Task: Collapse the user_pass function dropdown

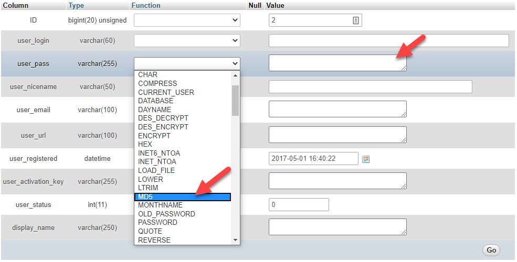Action: [x=187, y=63]
